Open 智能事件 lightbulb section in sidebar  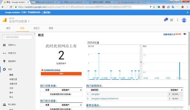coord(12,61)
